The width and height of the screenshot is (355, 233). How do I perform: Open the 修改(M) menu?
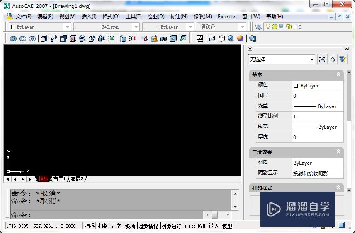click(203, 17)
